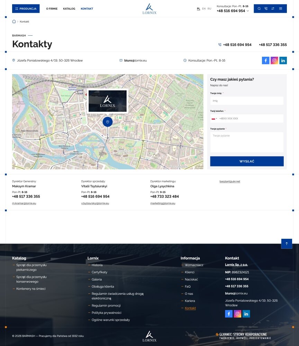This screenshot has width=299, height=346.
Task: Open the country flag selector in phone field
Action: click(x=214, y=119)
